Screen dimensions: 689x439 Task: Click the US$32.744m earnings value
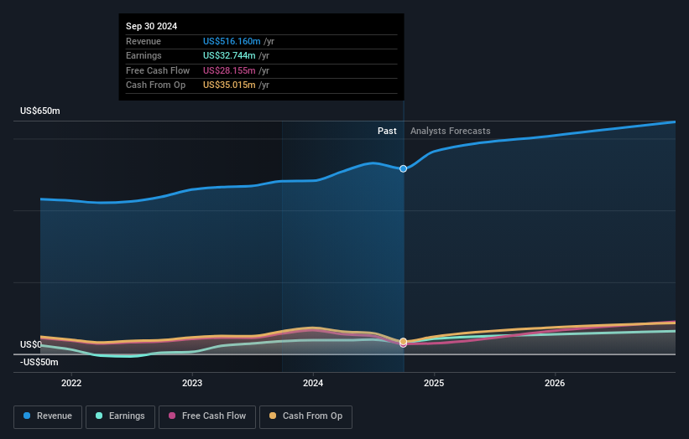(x=229, y=55)
